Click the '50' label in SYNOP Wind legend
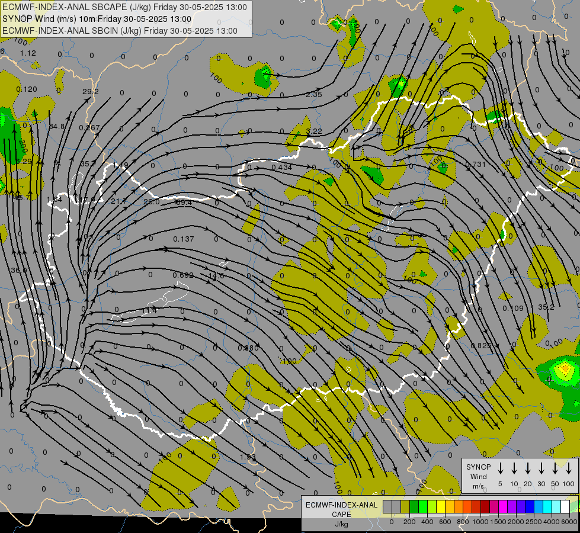Image resolution: width=580 pixels, height=533 pixels. click(x=555, y=484)
